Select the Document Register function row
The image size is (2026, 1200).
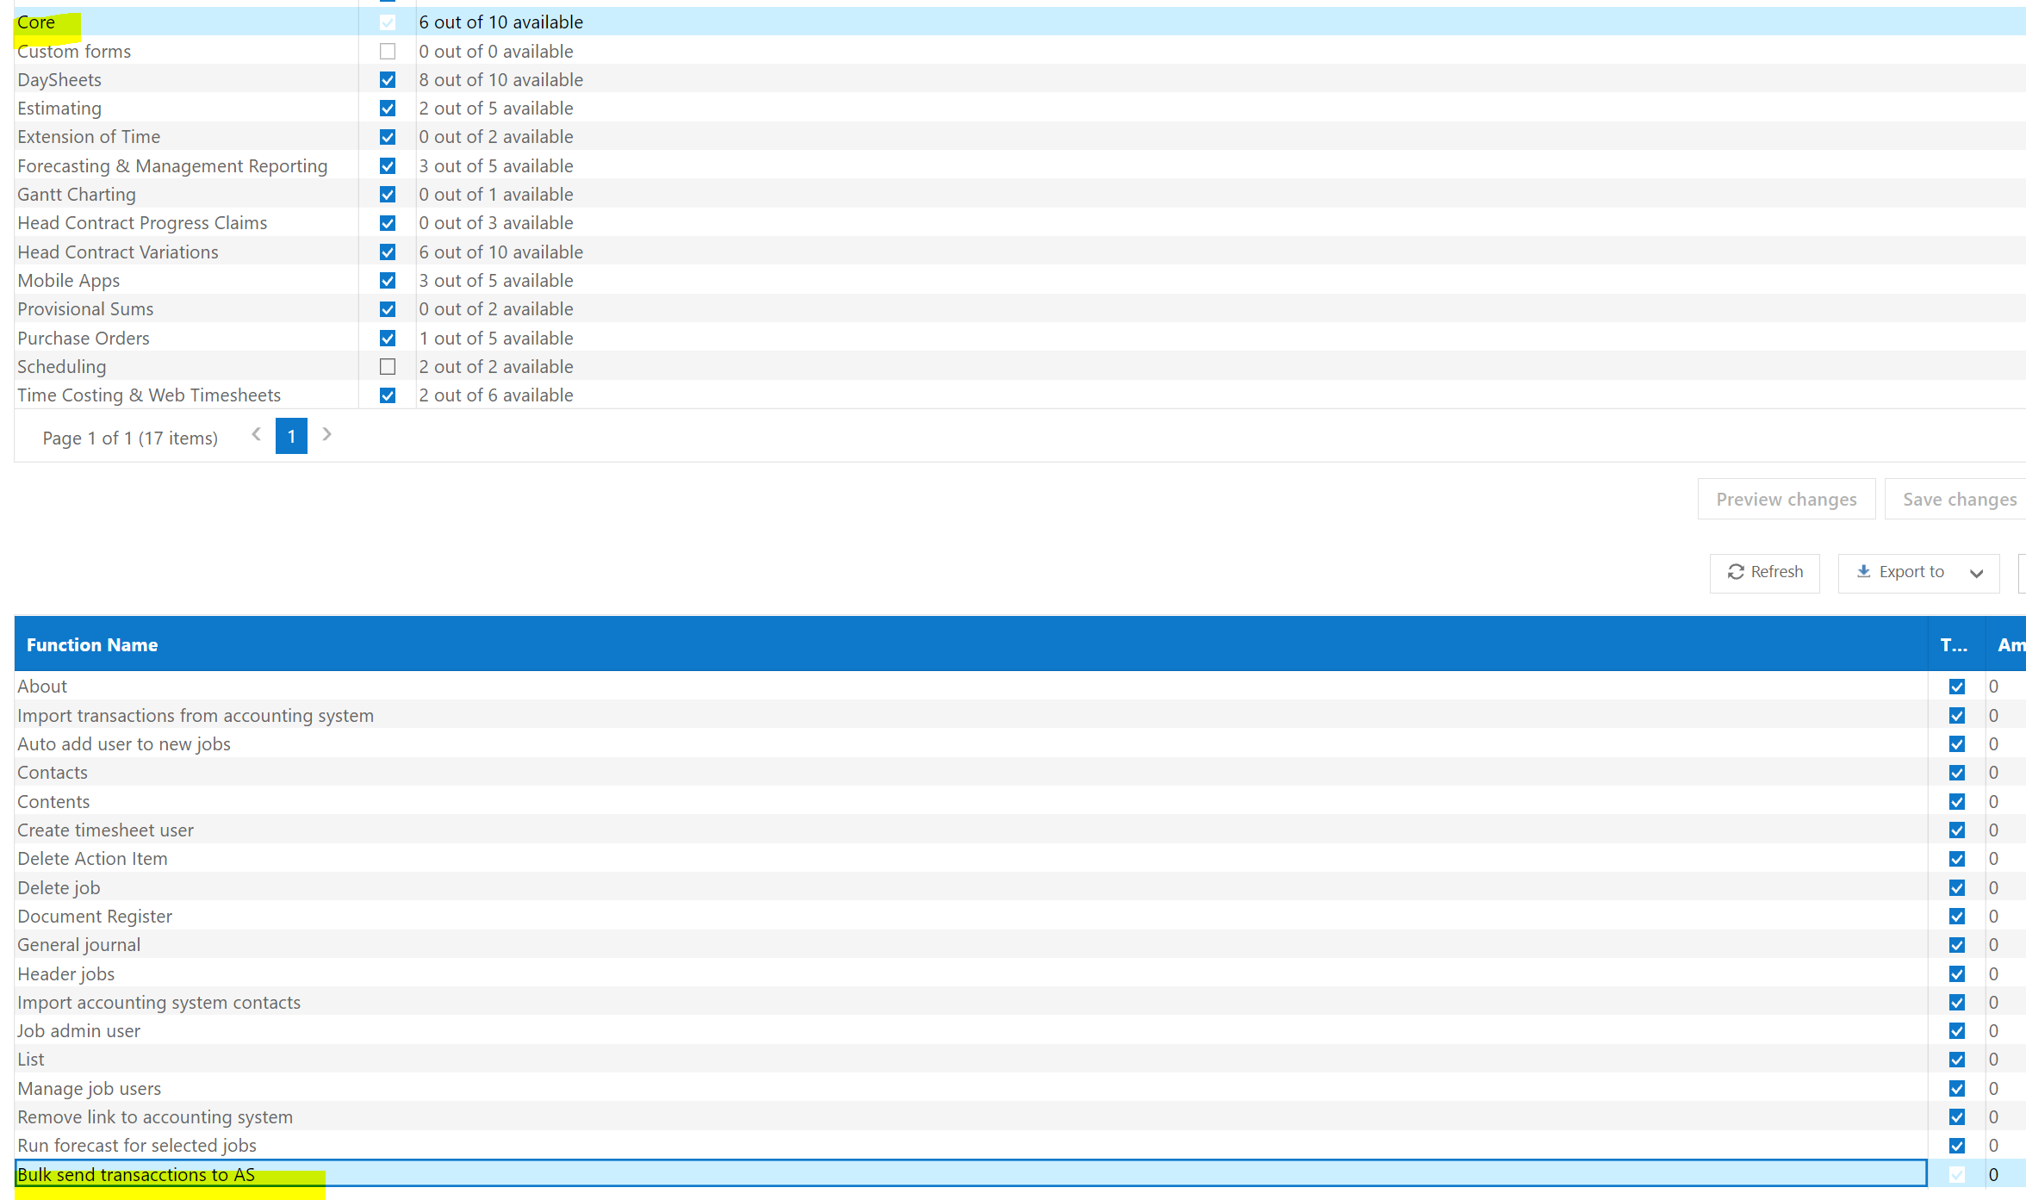click(95, 917)
